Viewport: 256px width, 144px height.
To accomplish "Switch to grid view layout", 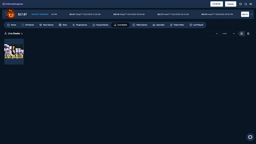I will (x=242, y=33).
